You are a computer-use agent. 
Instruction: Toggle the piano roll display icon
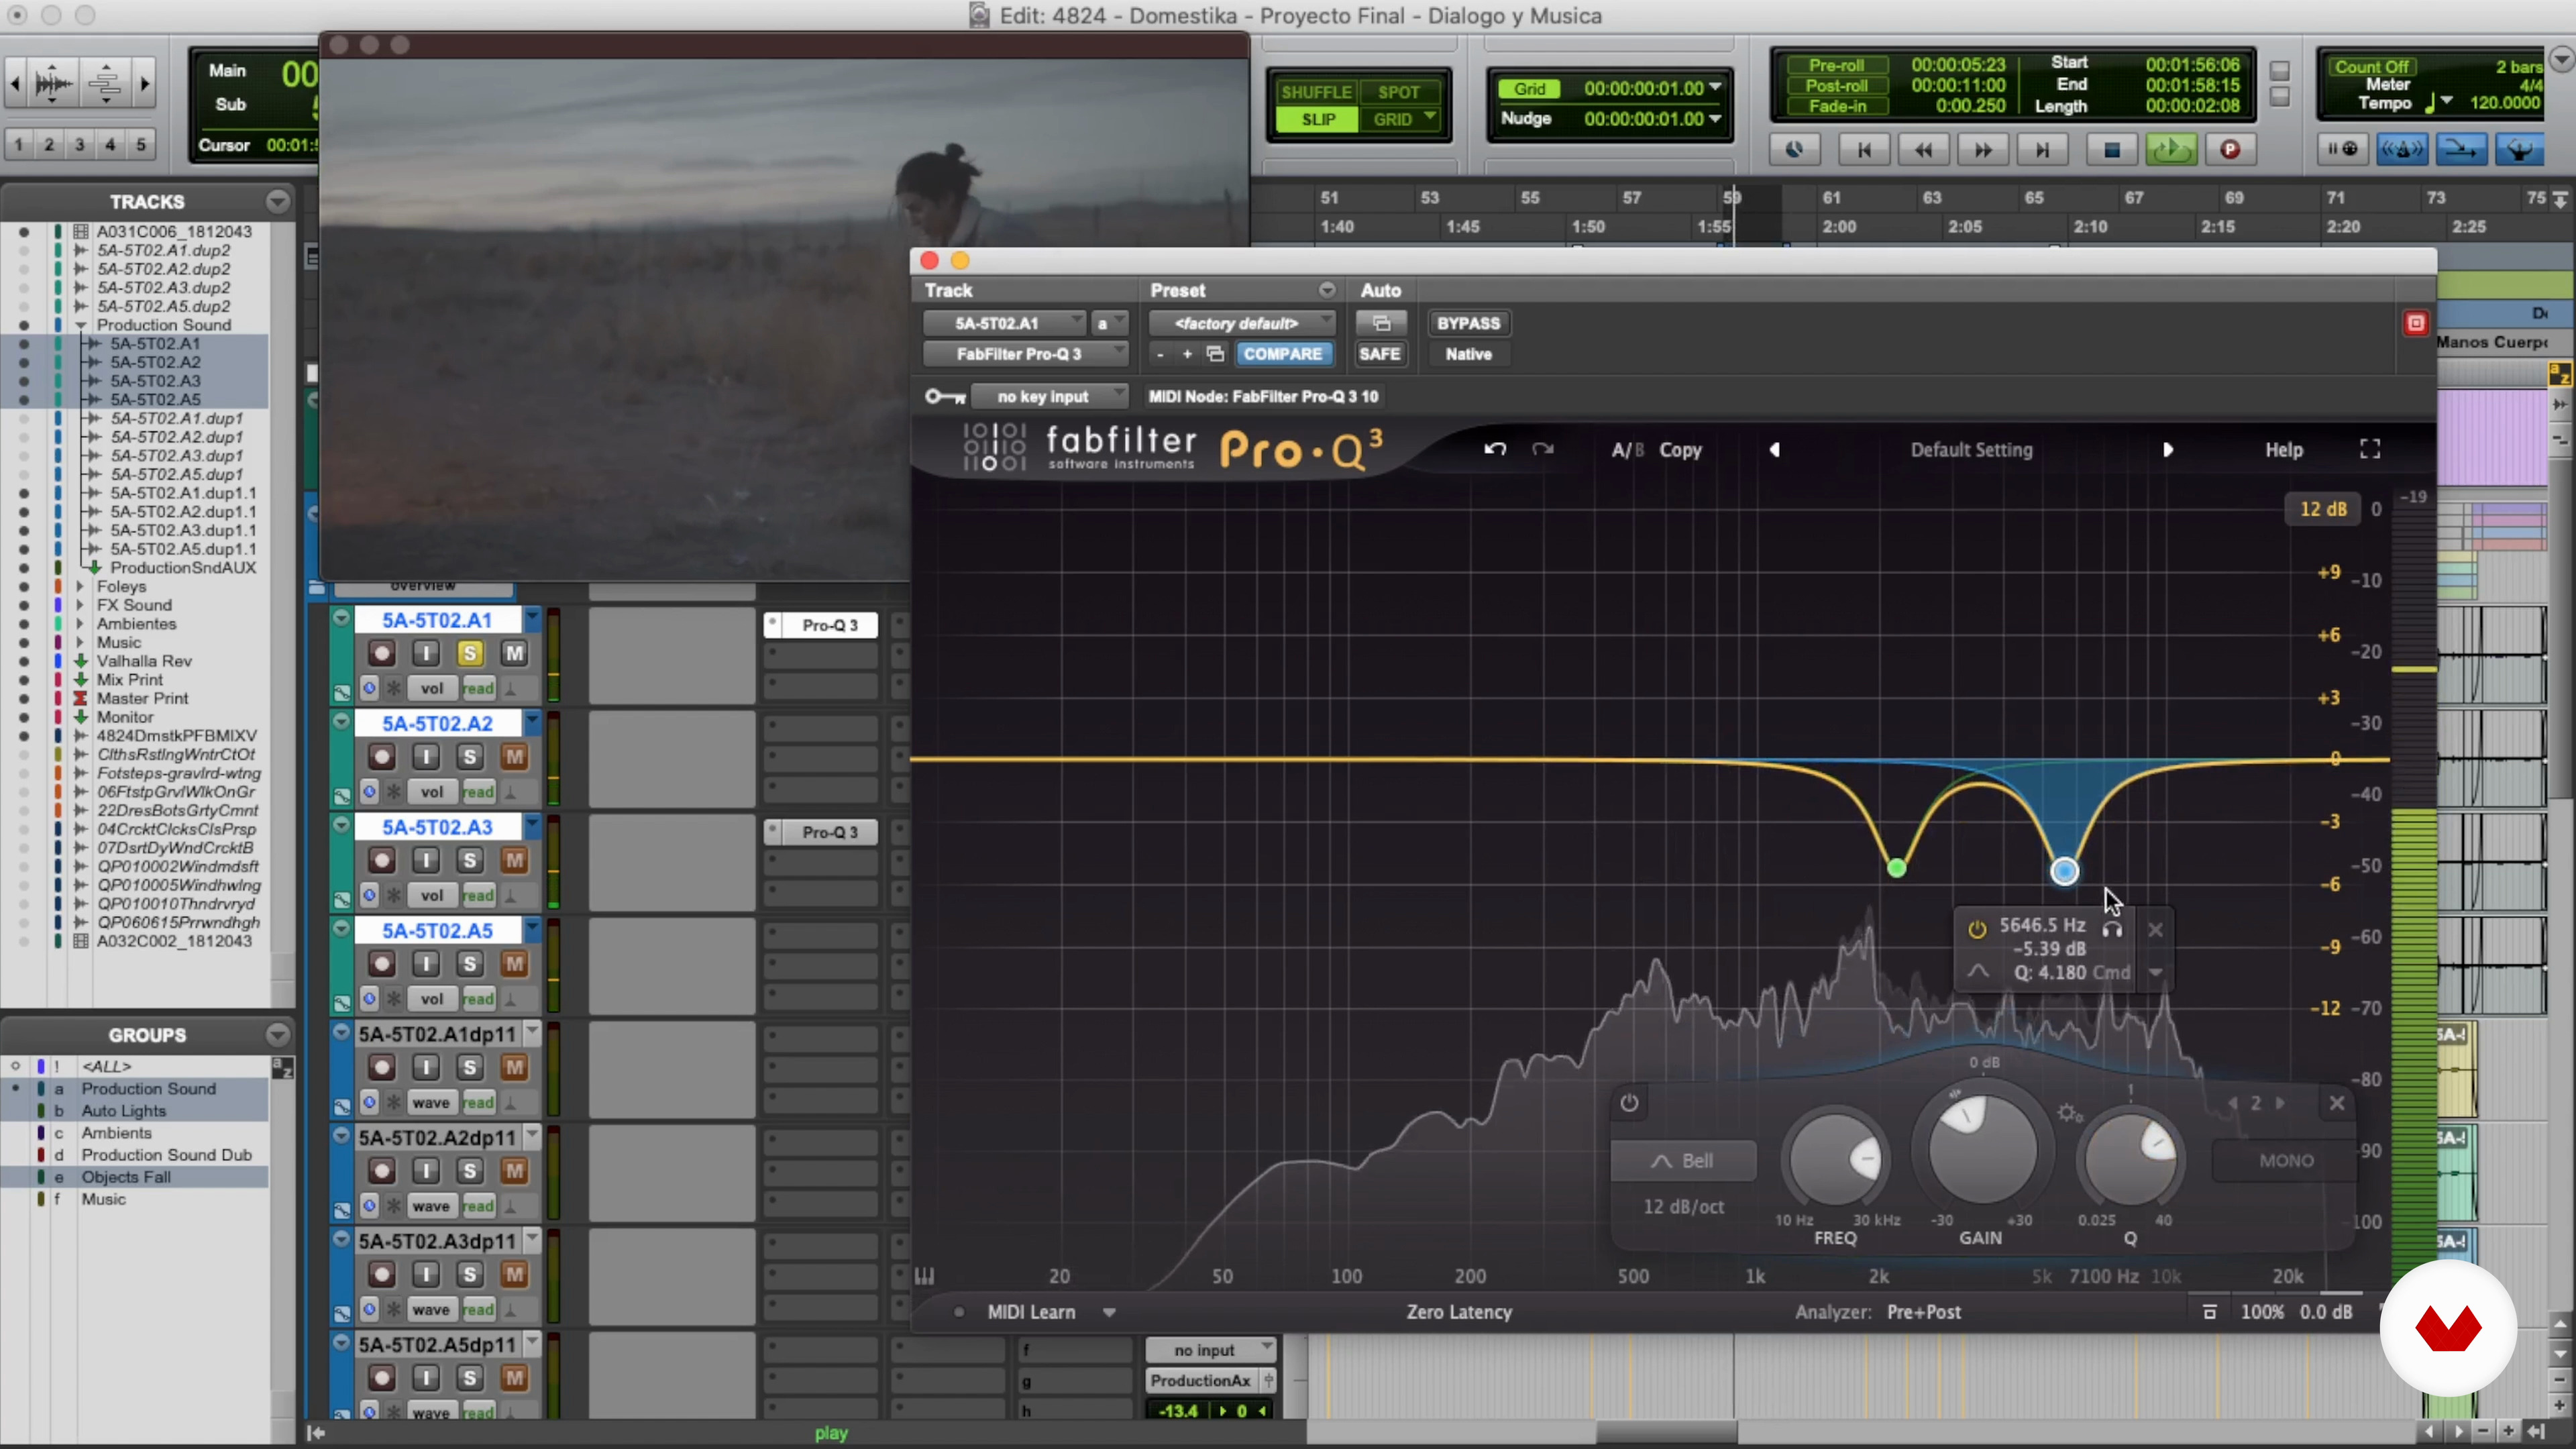[925, 1276]
